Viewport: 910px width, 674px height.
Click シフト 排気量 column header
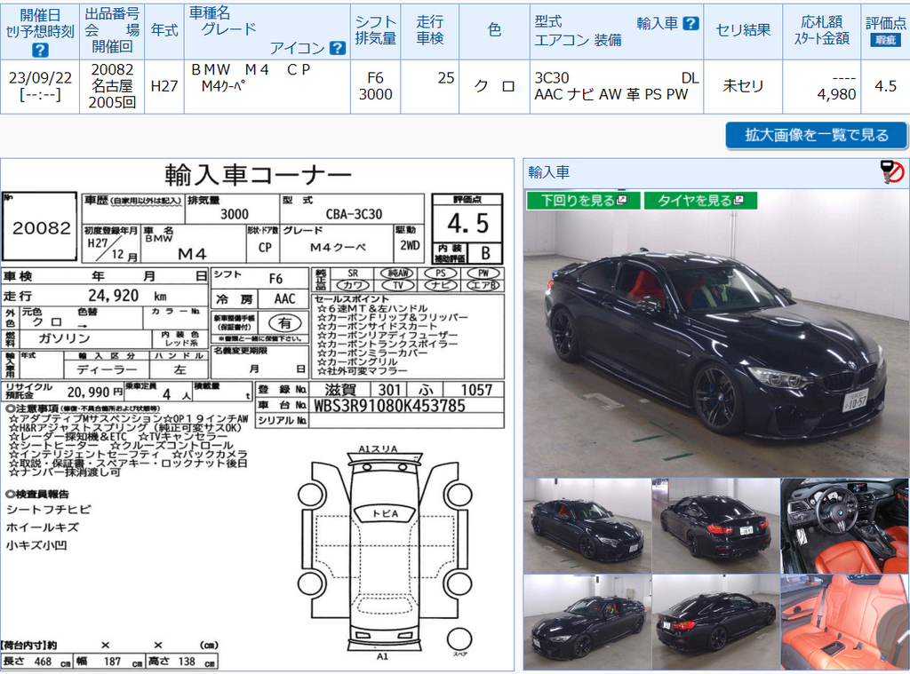click(376, 30)
